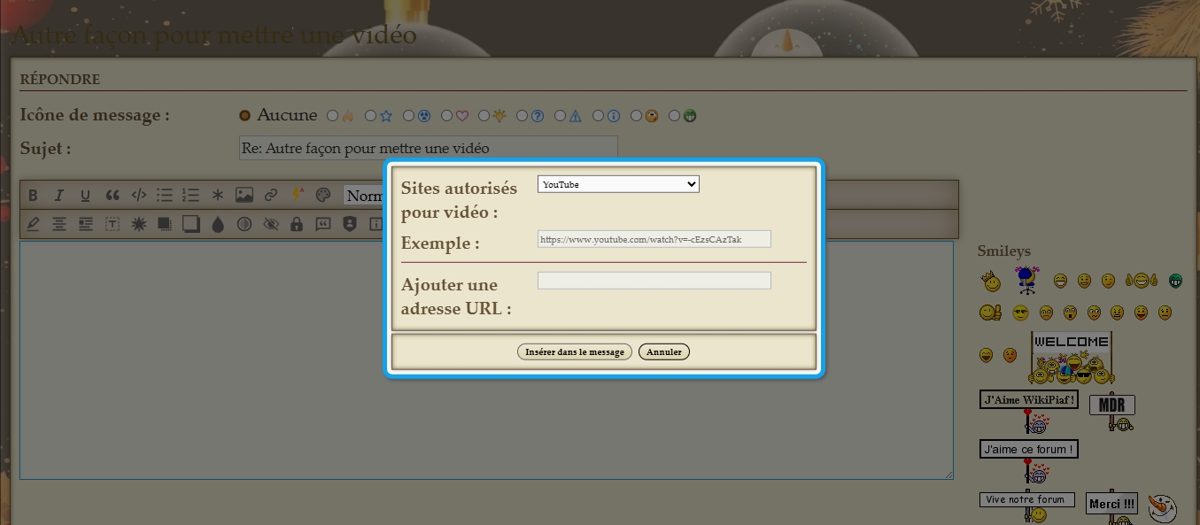Open the color palette icon
This screenshot has width=1200, height=525.
point(323,196)
